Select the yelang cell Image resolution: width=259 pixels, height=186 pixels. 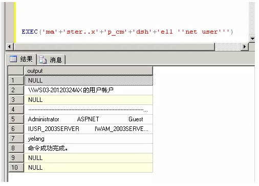89,139
